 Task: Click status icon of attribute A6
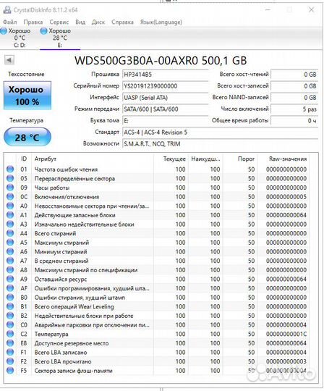pos(10,251)
